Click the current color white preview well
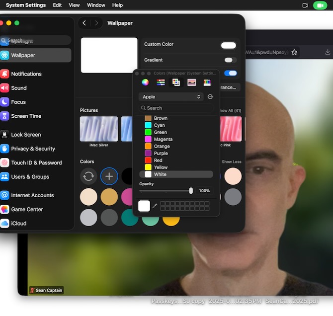This screenshot has height=316, width=333. click(144, 206)
